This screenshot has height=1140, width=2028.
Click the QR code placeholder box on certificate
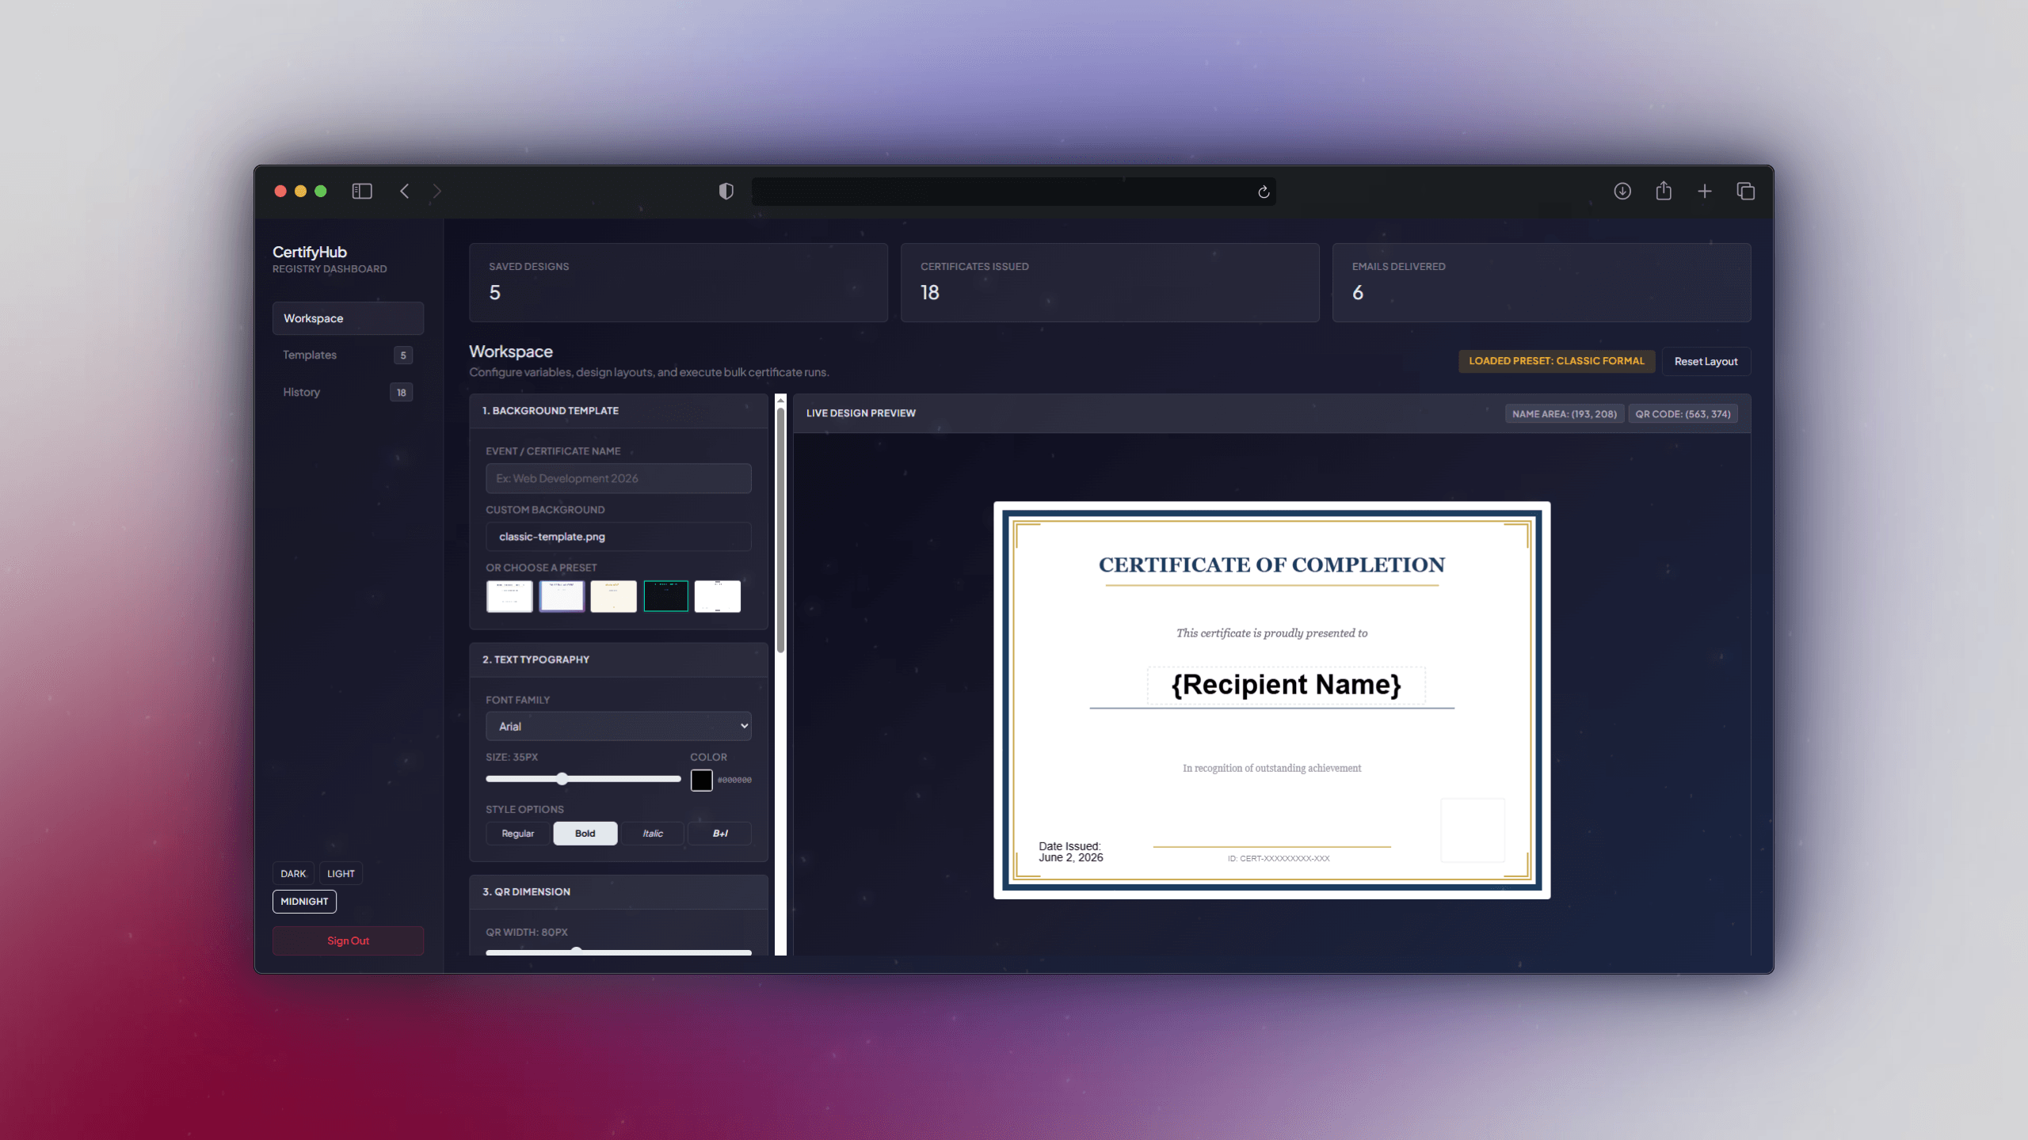pyautogui.click(x=1473, y=830)
